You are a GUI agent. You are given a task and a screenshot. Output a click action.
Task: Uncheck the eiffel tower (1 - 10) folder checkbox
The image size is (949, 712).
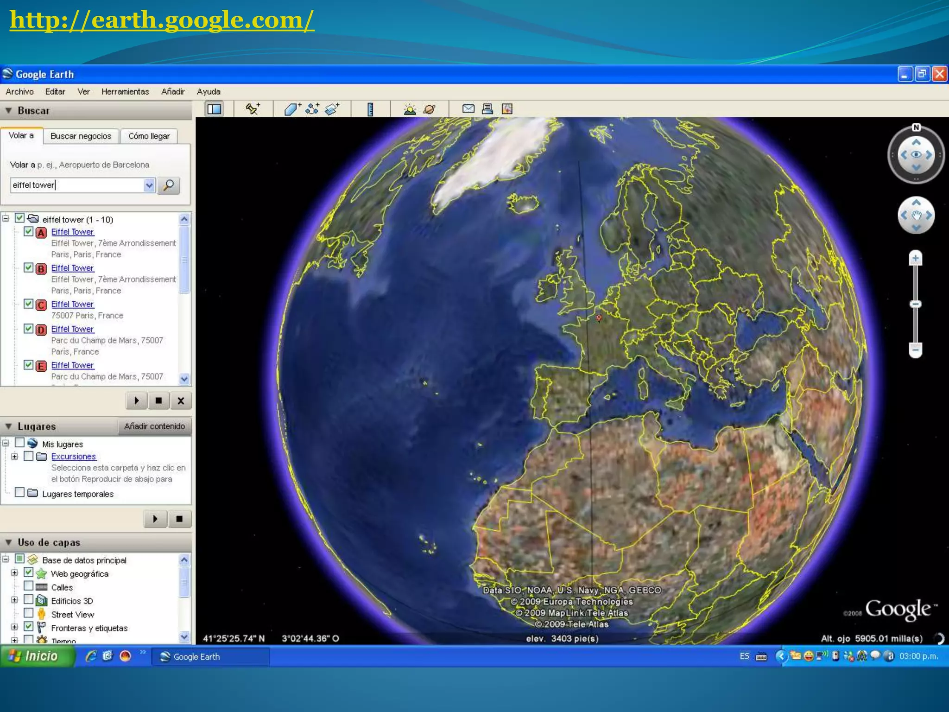tap(19, 218)
